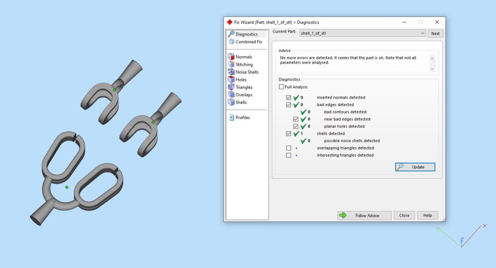Open the Current Part dropdown
This screenshot has height=268, width=496.
coord(362,33)
